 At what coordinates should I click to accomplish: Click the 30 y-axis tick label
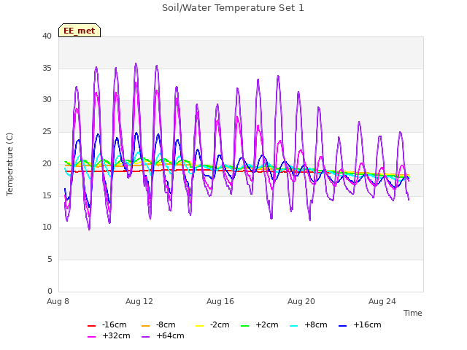coord(47,100)
